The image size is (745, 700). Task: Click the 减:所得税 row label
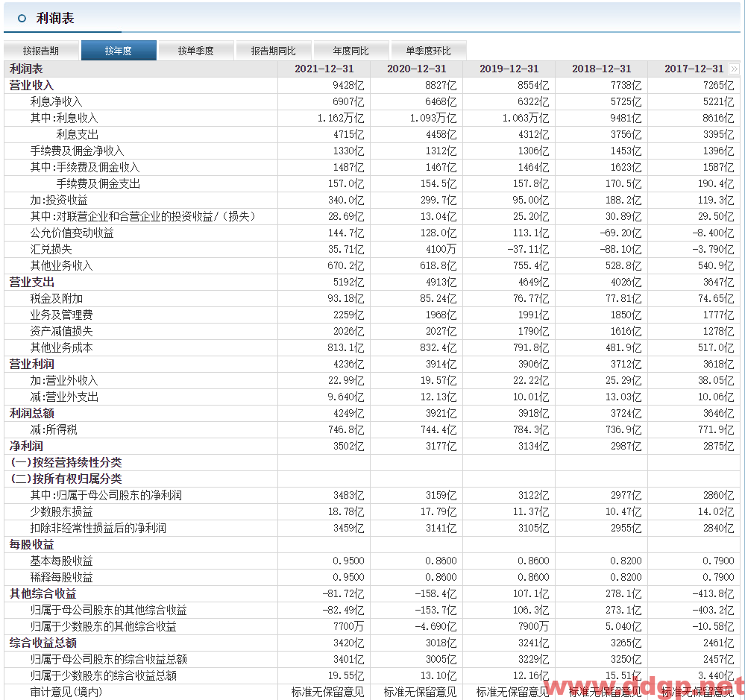coord(54,430)
